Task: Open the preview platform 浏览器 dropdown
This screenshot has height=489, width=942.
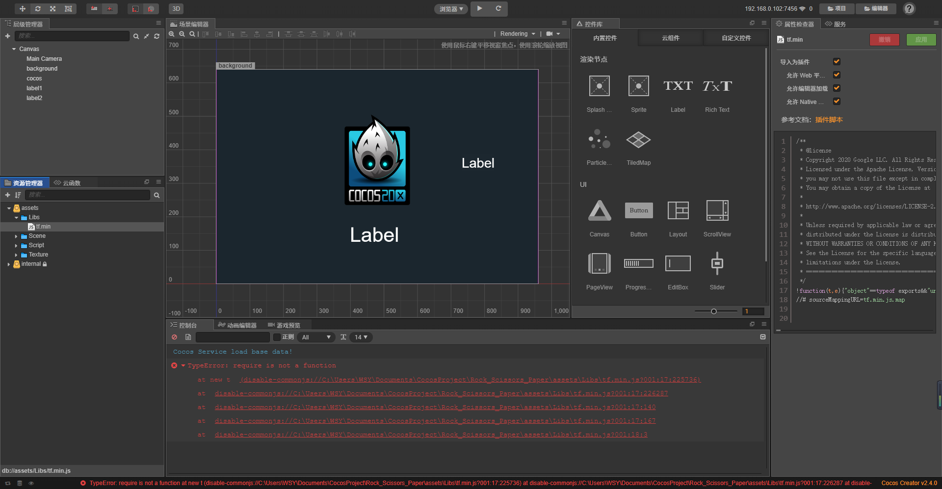Action: (x=451, y=9)
